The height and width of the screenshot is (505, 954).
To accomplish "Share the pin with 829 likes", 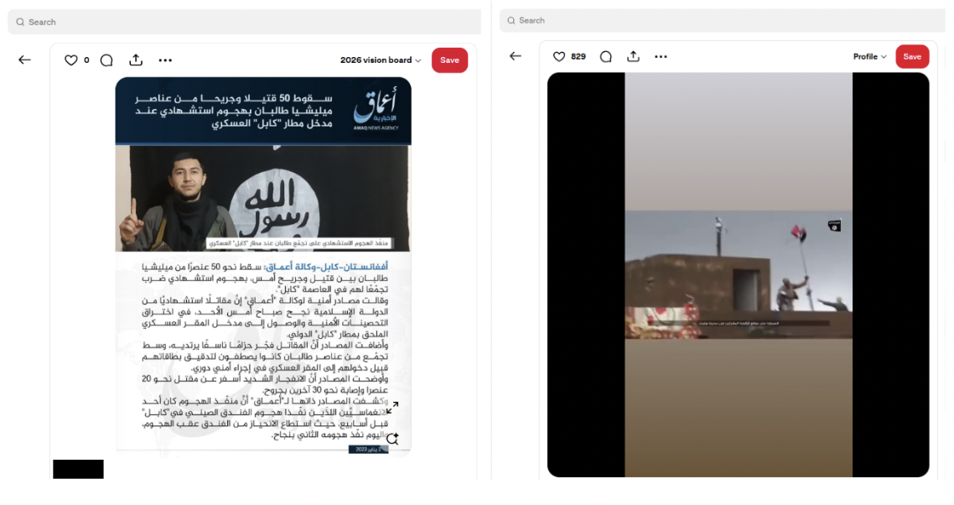I will coord(633,56).
